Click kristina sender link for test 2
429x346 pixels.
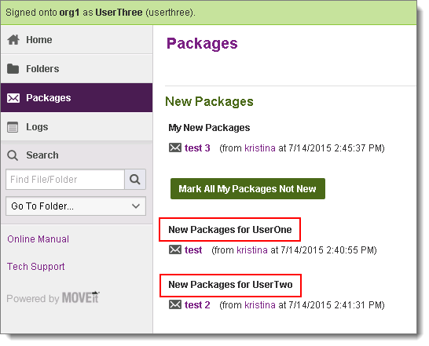pyautogui.click(x=260, y=304)
